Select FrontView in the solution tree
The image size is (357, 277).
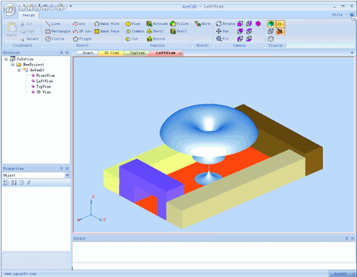pyautogui.click(x=46, y=75)
